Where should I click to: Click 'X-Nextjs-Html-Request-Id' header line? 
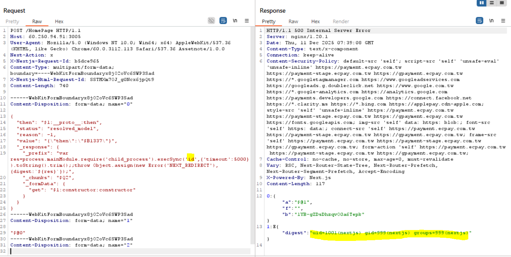pyautogui.click(x=82, y=79)
